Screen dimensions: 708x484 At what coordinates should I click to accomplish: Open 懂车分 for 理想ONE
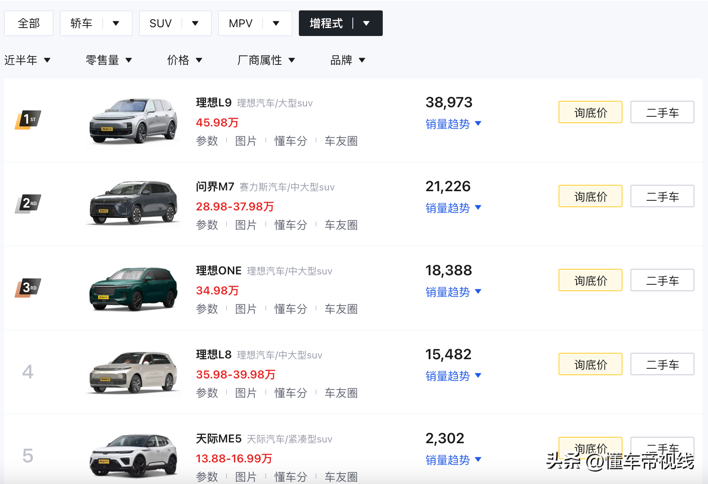pos(290,309)
